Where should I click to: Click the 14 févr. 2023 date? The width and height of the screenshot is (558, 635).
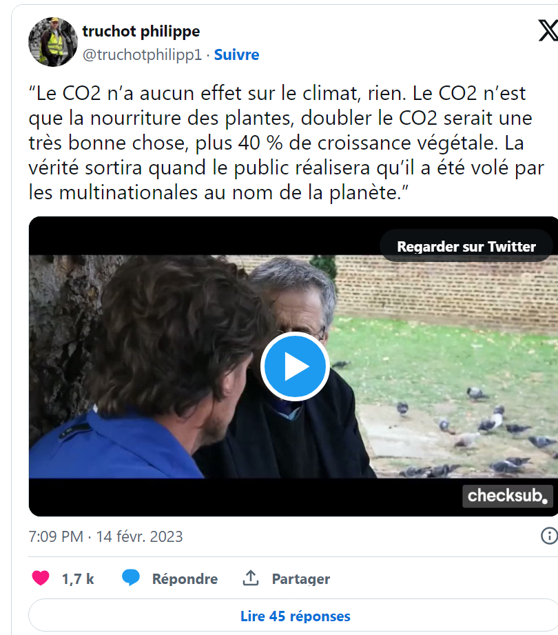click(140, 536)
